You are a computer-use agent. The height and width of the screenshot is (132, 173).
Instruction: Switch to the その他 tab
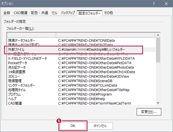click(108, 13)
